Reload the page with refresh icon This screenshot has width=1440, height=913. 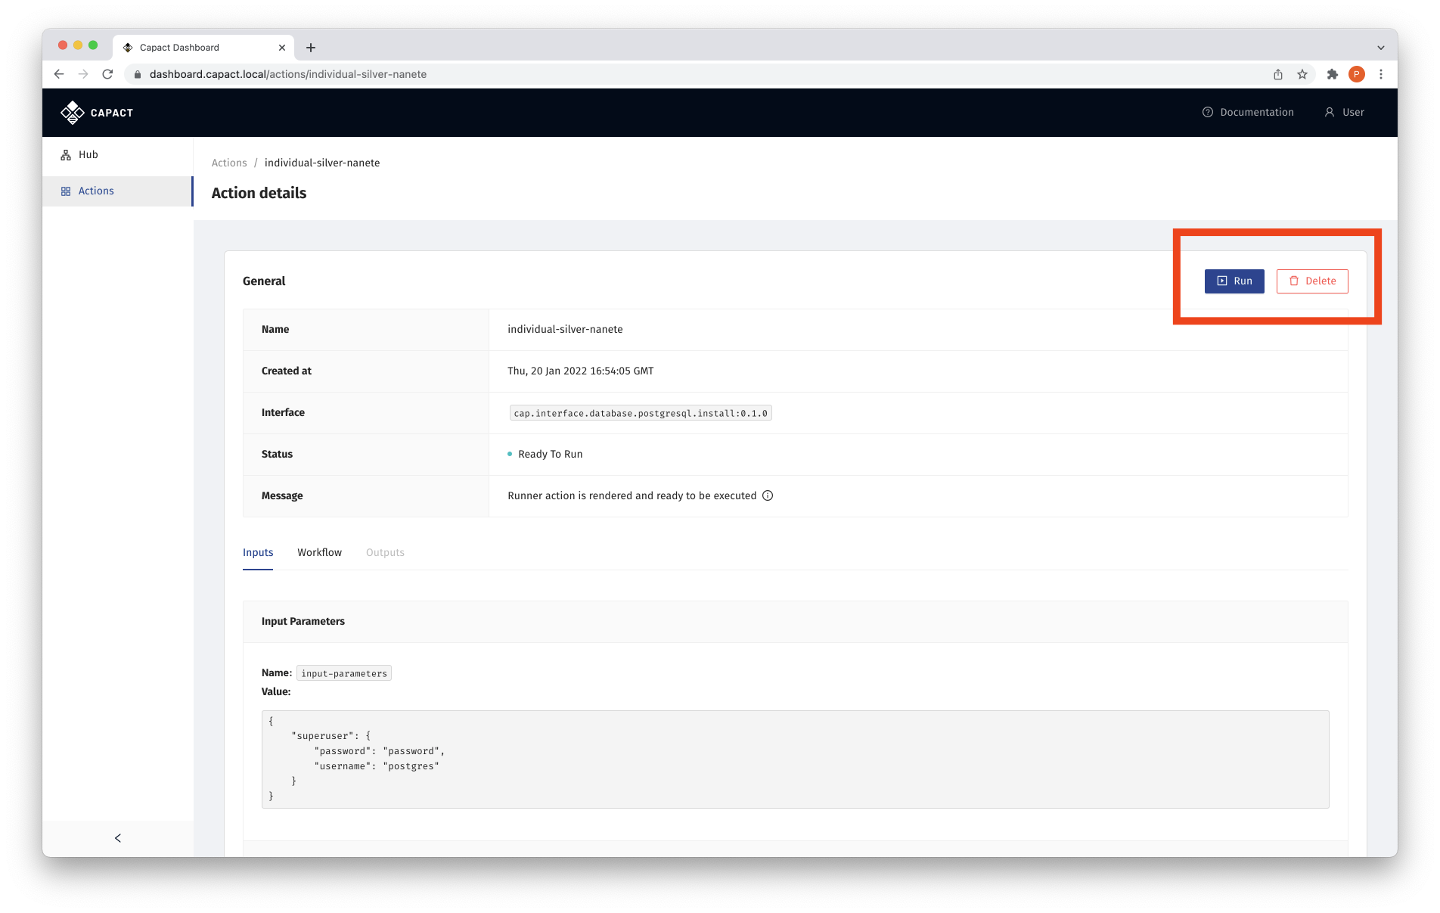click(x=107, y=74)
